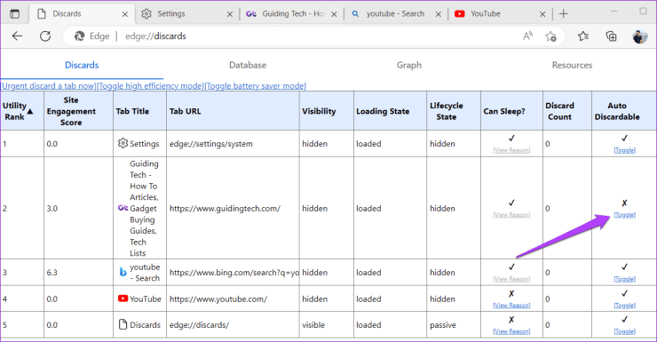
Task: Close the youtube - Search tab
Action: pos(439,14)
